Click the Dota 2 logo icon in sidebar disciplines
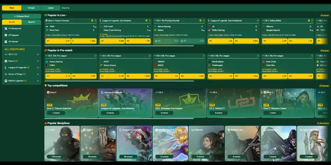The width and height of the screenshot is (331, 165). [6, 61]
